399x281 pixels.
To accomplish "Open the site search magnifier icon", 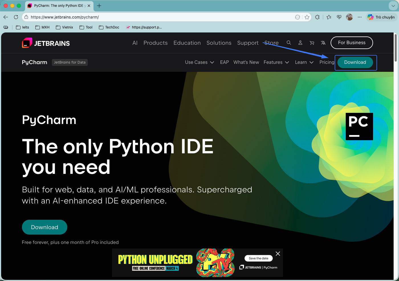I will point(289,43).
